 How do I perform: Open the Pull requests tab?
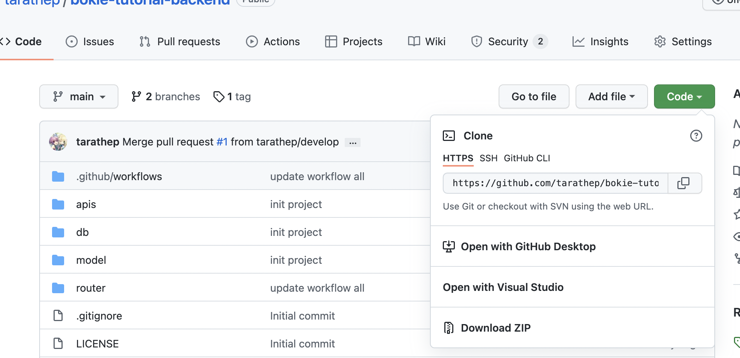coord(180,41)
